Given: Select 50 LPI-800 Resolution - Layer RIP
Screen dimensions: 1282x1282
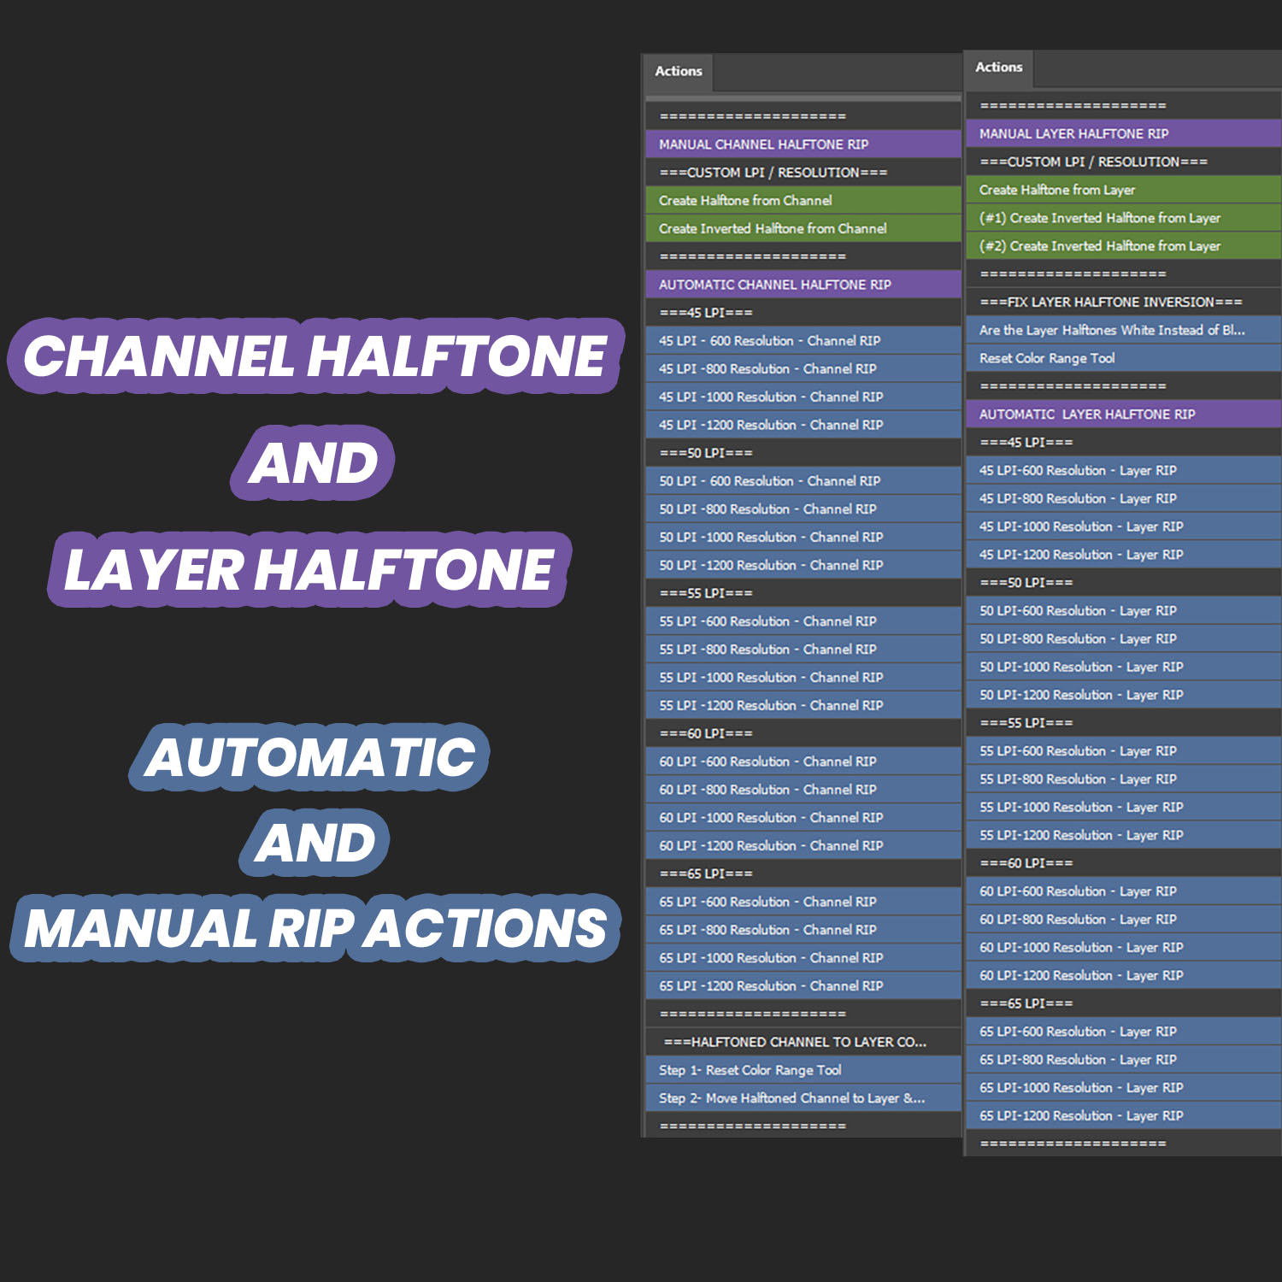Looking at the screenshot, I should point(1124,638).
